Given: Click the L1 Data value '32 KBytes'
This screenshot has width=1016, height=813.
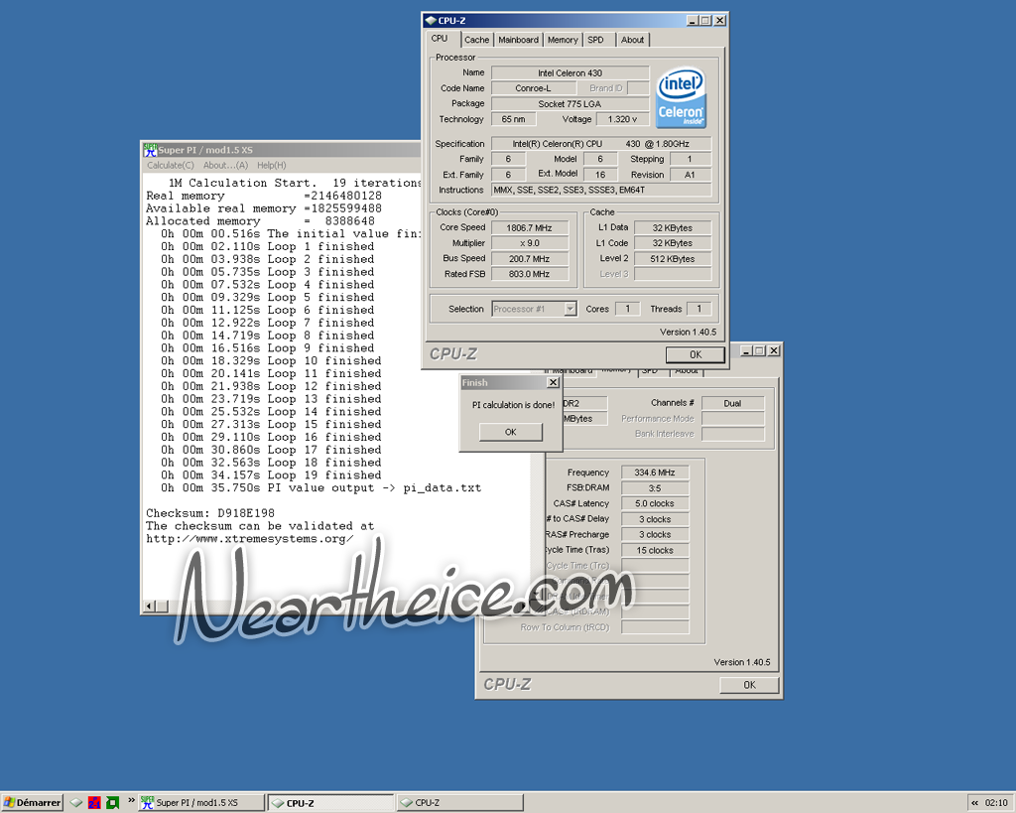Looking at the screenshot, I should pos(673,227).
